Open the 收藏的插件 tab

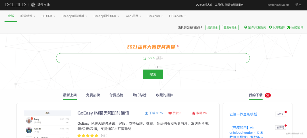pos(165,95)
